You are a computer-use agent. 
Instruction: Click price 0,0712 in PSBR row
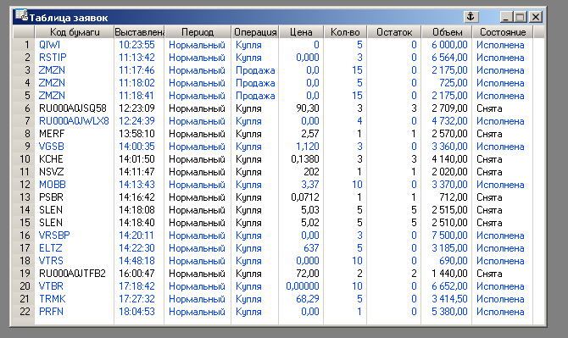coord(305,197)
